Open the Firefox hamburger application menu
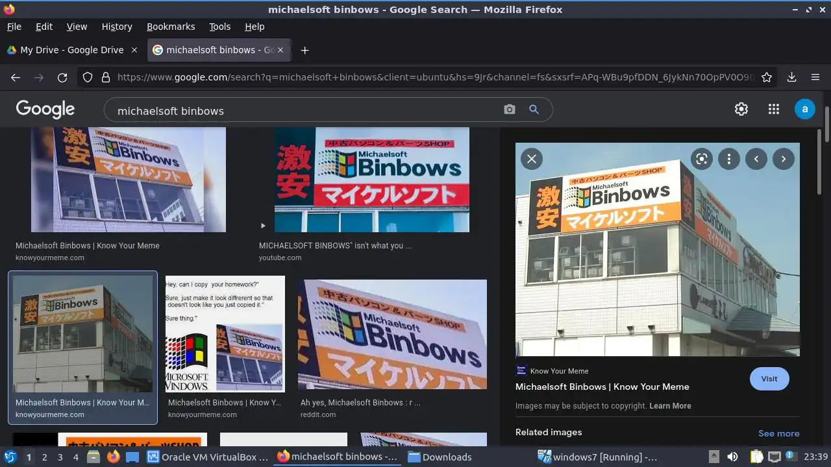Image resolution: width=831 pixels, height=467 pixels. (815, 77)
